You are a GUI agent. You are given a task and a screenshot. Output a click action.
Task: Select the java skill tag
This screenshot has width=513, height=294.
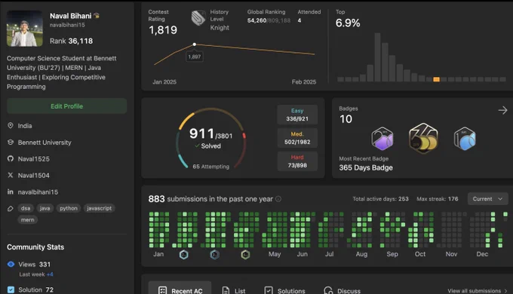(45, 208)
